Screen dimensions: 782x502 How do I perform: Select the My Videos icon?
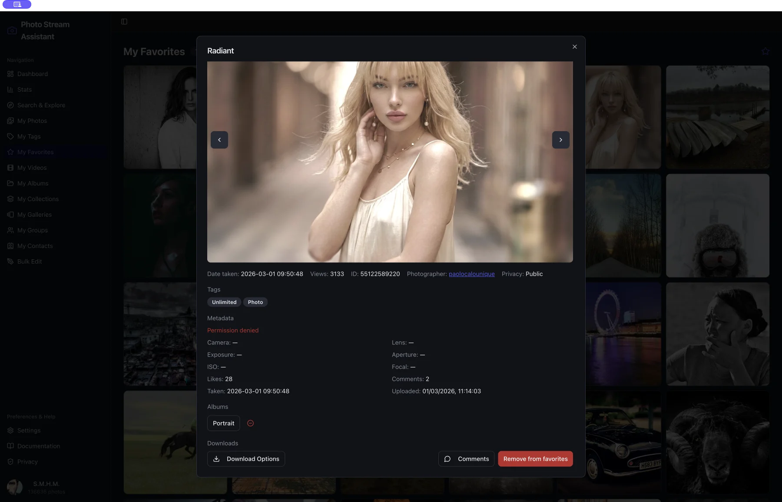(10, 168)
